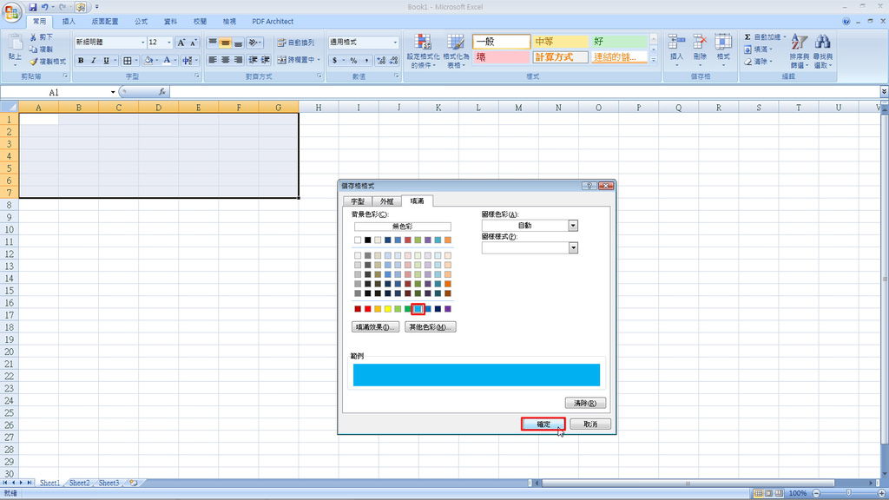Screen dimensions: 889x500
Task: Toggle Wrap Text (自動換列)
Action: [295, 43]
